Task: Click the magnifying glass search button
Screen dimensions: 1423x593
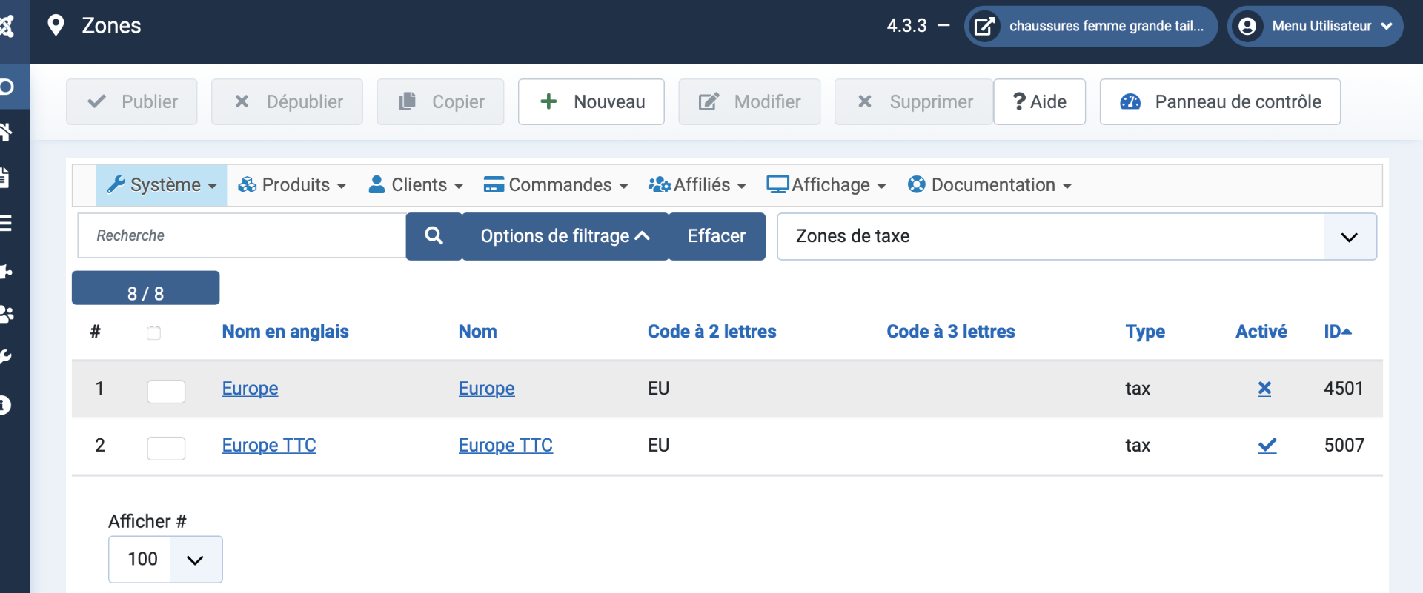Action: click(434, 236)
